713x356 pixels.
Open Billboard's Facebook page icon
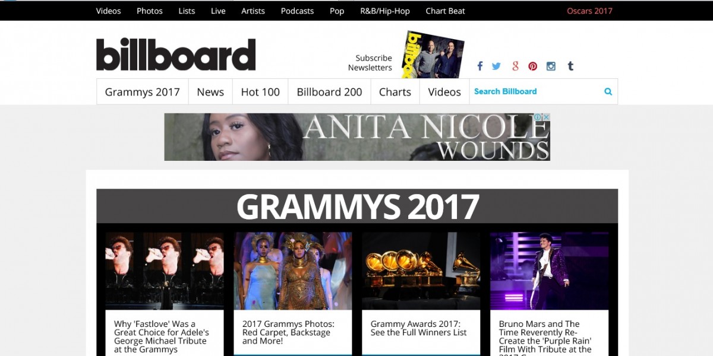coord(479,66)
